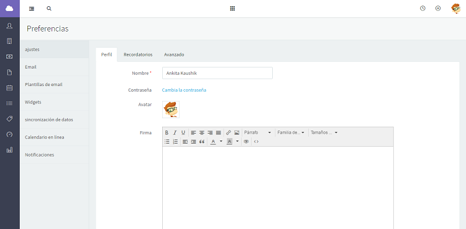Open the reports bar chart icon in sidebar
Viewport: 466px width, 229px height.
tap(9, 150)
